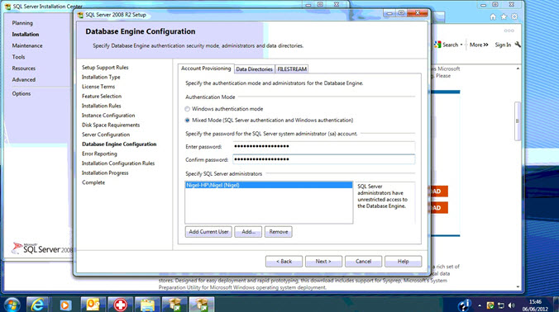Click Setup Support Rules step

pos(105,67)
